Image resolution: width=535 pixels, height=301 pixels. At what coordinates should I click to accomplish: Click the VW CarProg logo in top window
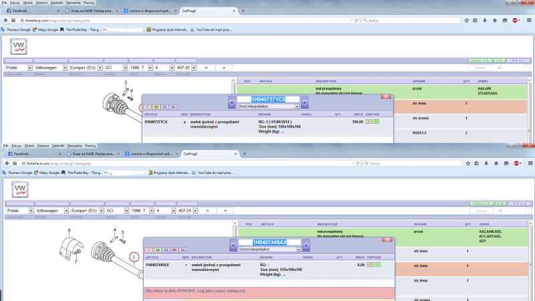click(19, 46)
